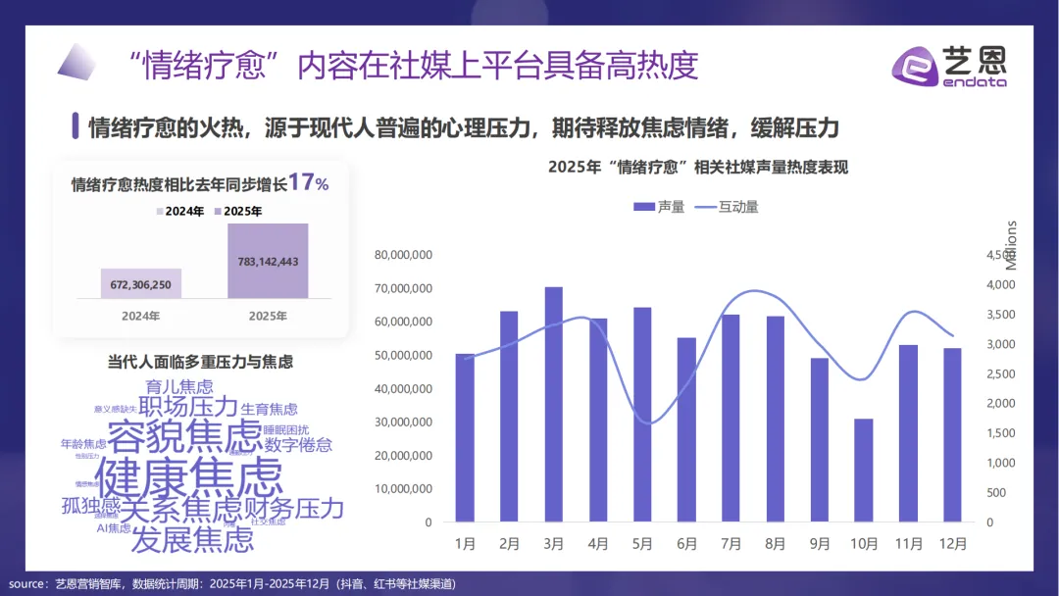The image size is (1059, 596).
Task: Select the 672,306,250 bar for 2024年
Action: coord(141,283)
